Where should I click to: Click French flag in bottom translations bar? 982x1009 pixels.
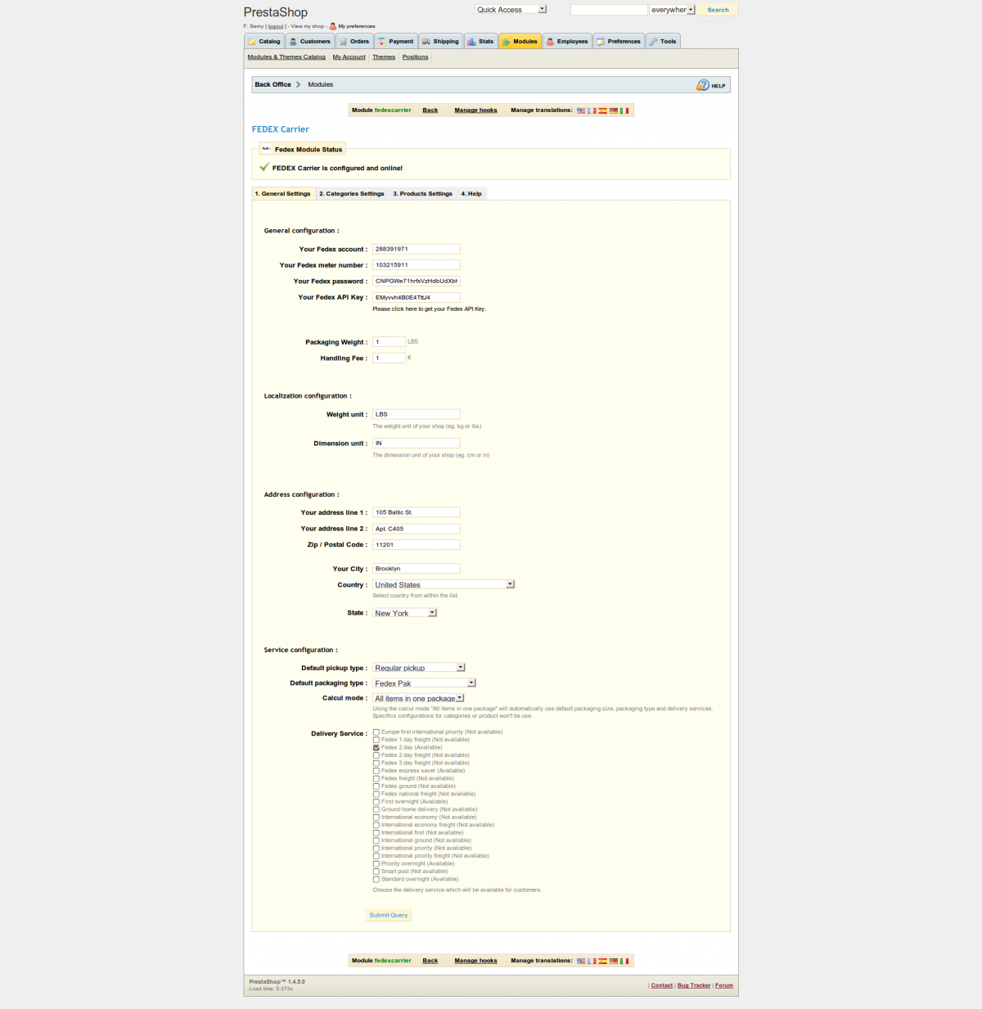point(592,962)
